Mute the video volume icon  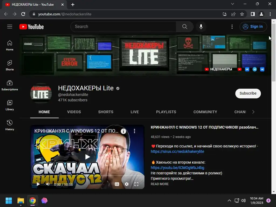pyautogui.click(x=48, y=184)
